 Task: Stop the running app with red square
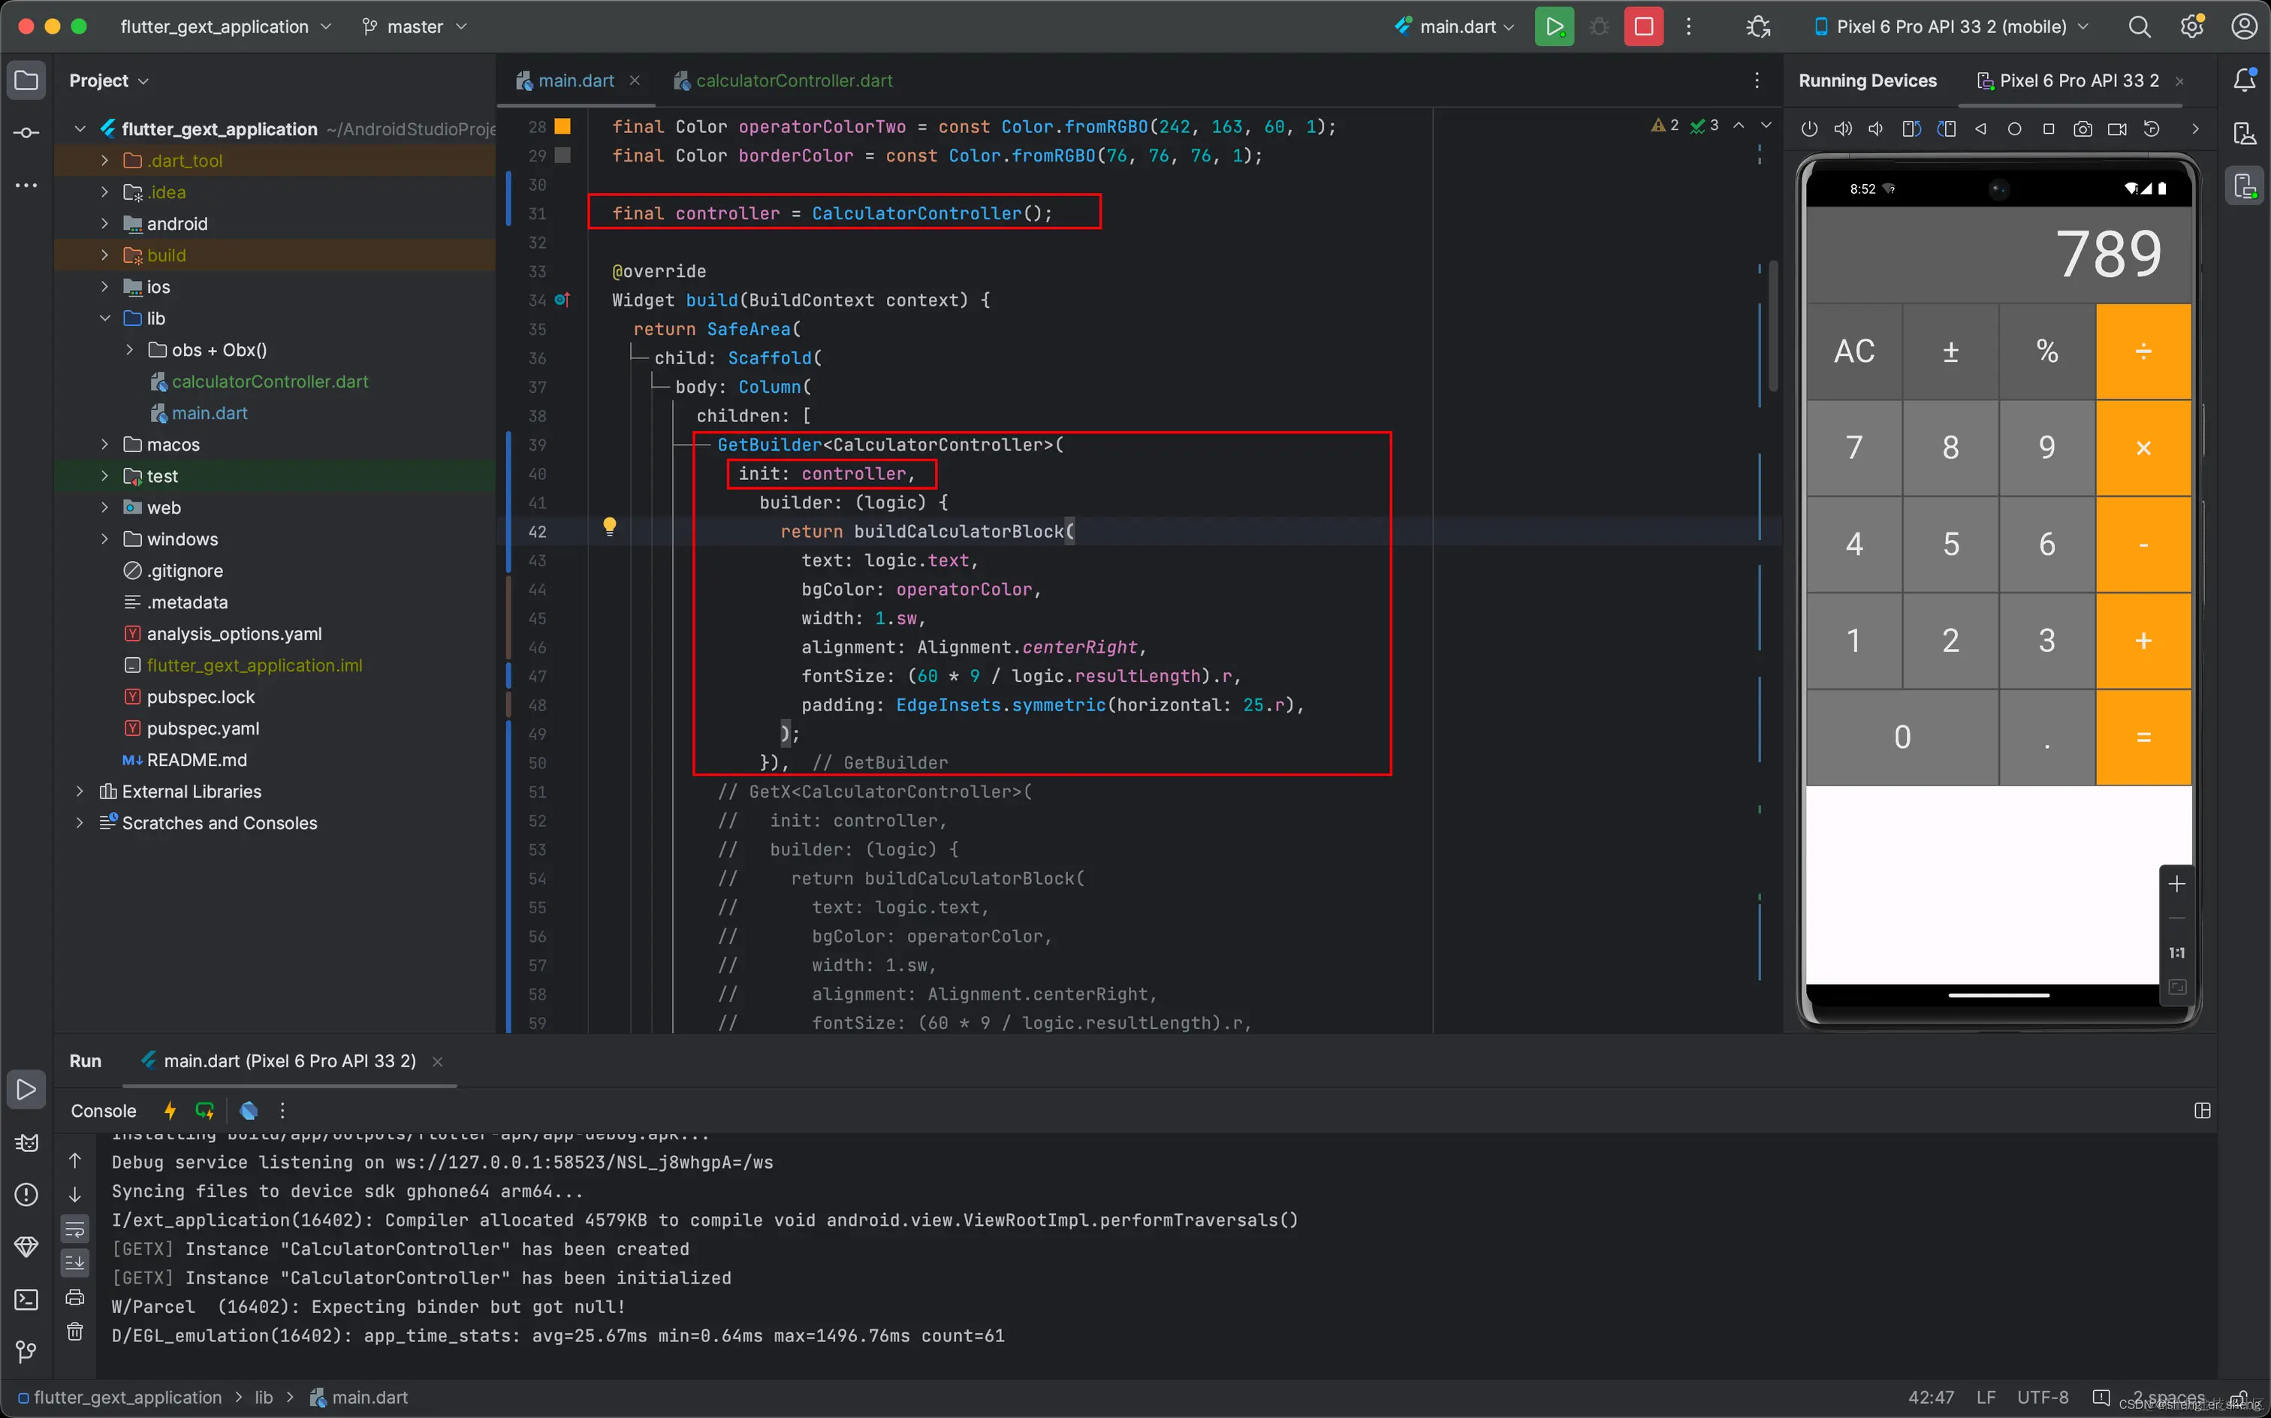pos(1644,26)
